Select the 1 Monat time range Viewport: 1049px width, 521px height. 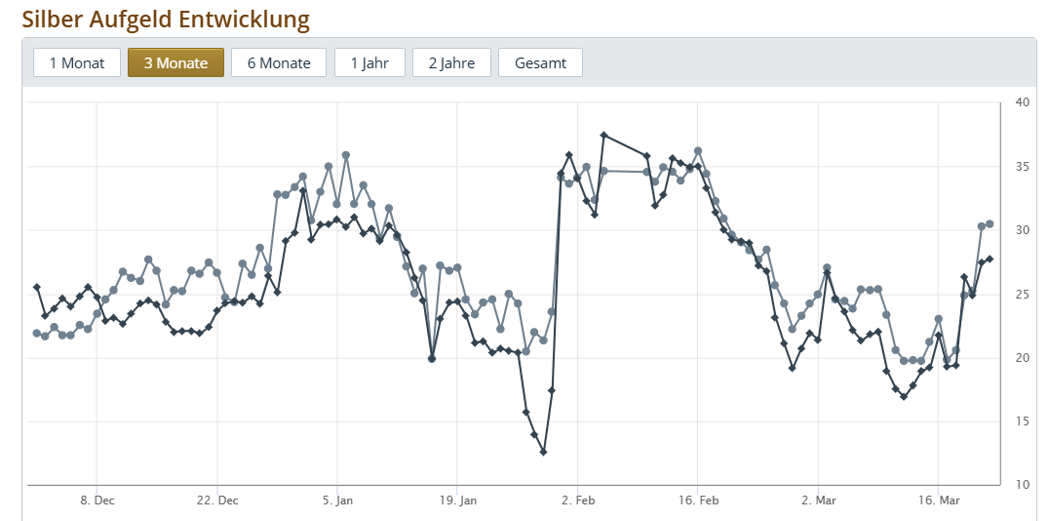pyautogui.click(x=77, y=62)
